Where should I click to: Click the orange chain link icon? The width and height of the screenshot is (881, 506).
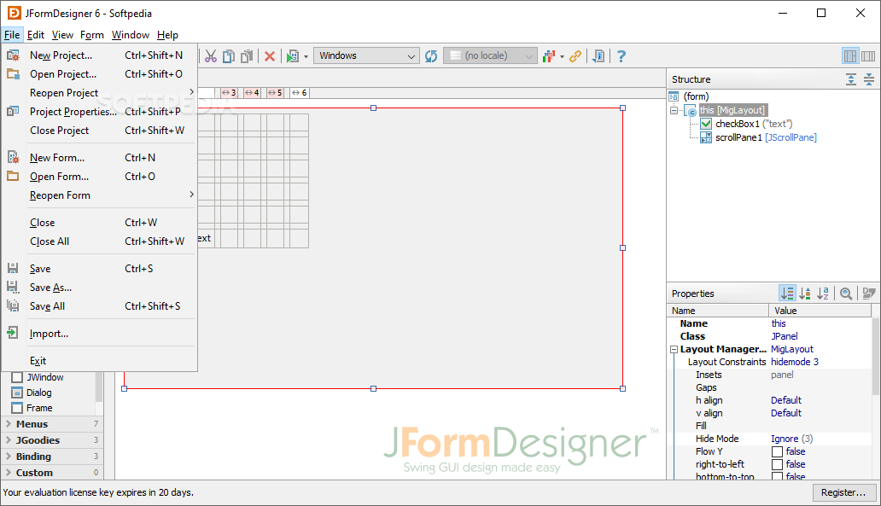pos(575,56)
